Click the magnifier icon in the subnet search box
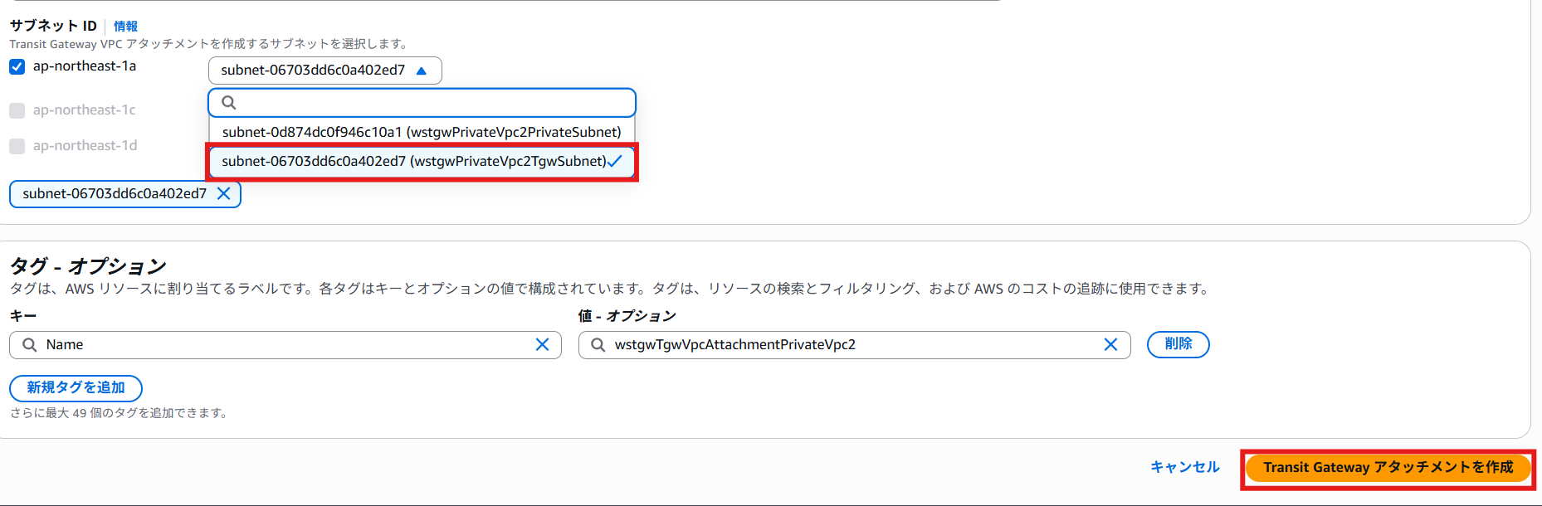 tap(229, 103)
